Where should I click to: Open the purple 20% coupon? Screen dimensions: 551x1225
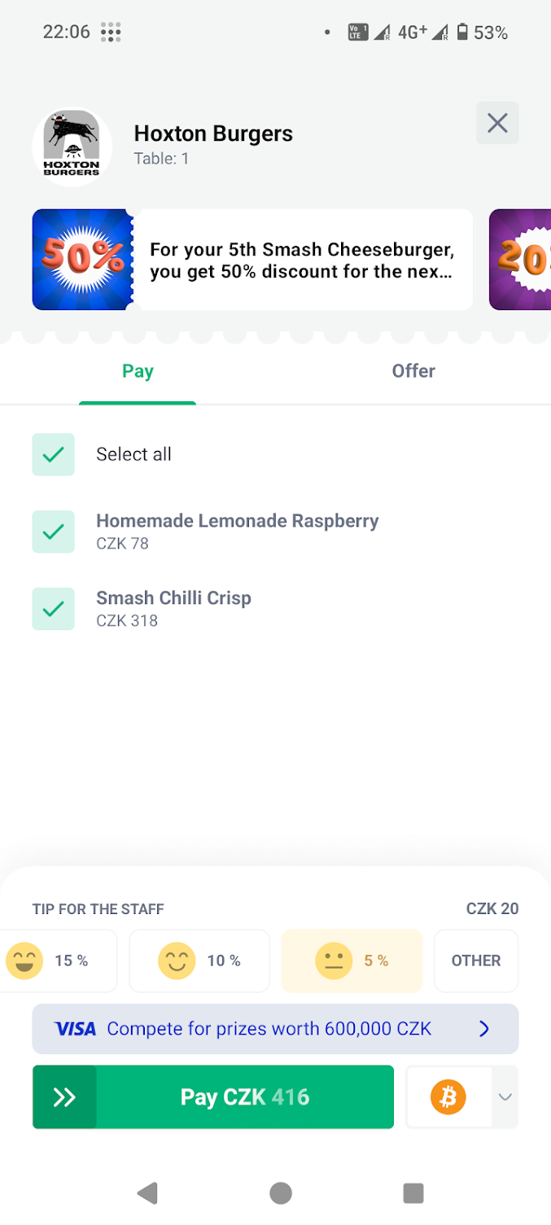(x=521, y=260)
